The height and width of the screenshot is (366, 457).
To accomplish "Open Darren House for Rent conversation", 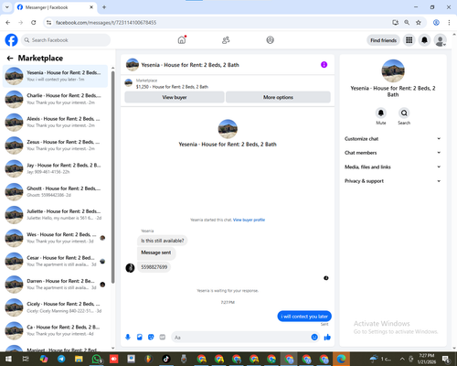I will [x=55, y=284].
